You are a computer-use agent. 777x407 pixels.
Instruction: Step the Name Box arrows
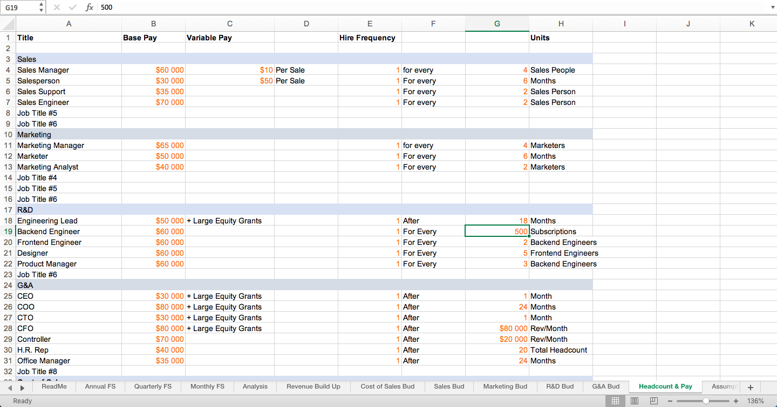[x=42, y=8]
